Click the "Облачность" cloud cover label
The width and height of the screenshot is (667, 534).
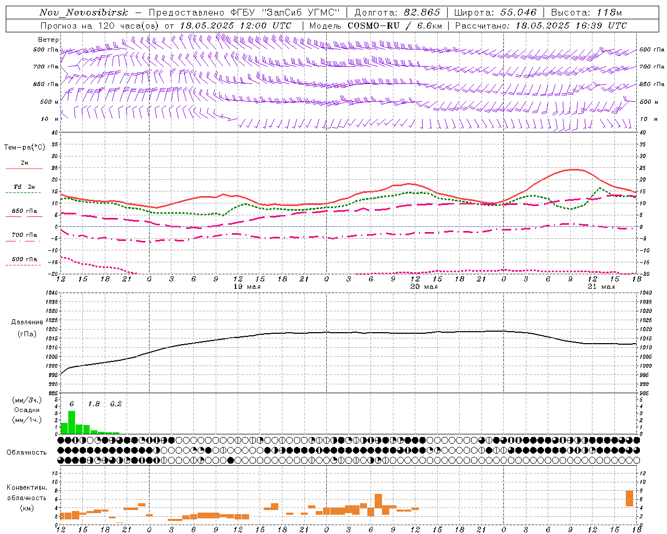click(x=27, y=453)
